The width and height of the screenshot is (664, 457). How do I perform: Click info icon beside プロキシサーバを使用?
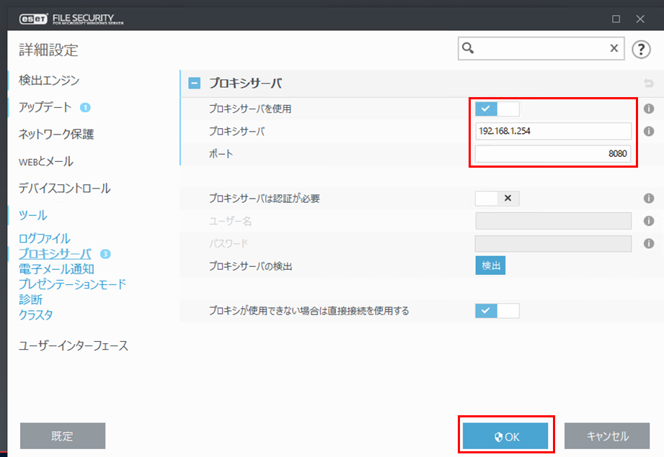(648, 109)
